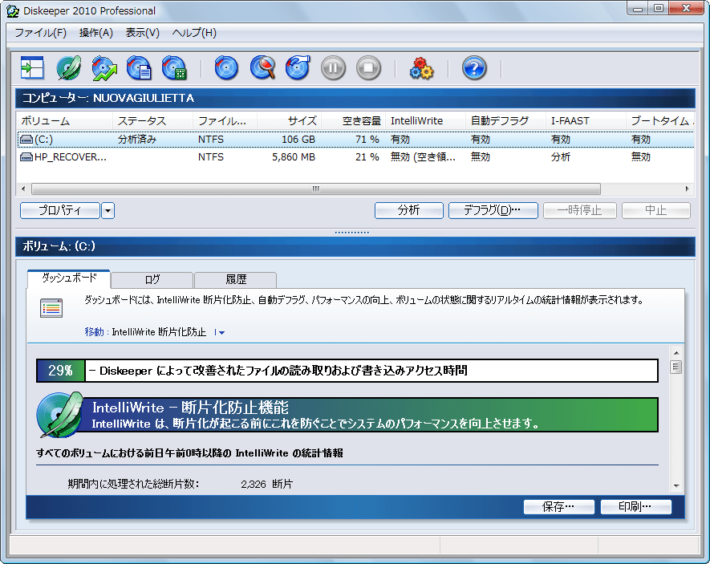Click the 29% improvement progress indicator
Viewport: 710px width, 564px height.
pyautogui.click(x=60, y=371)
